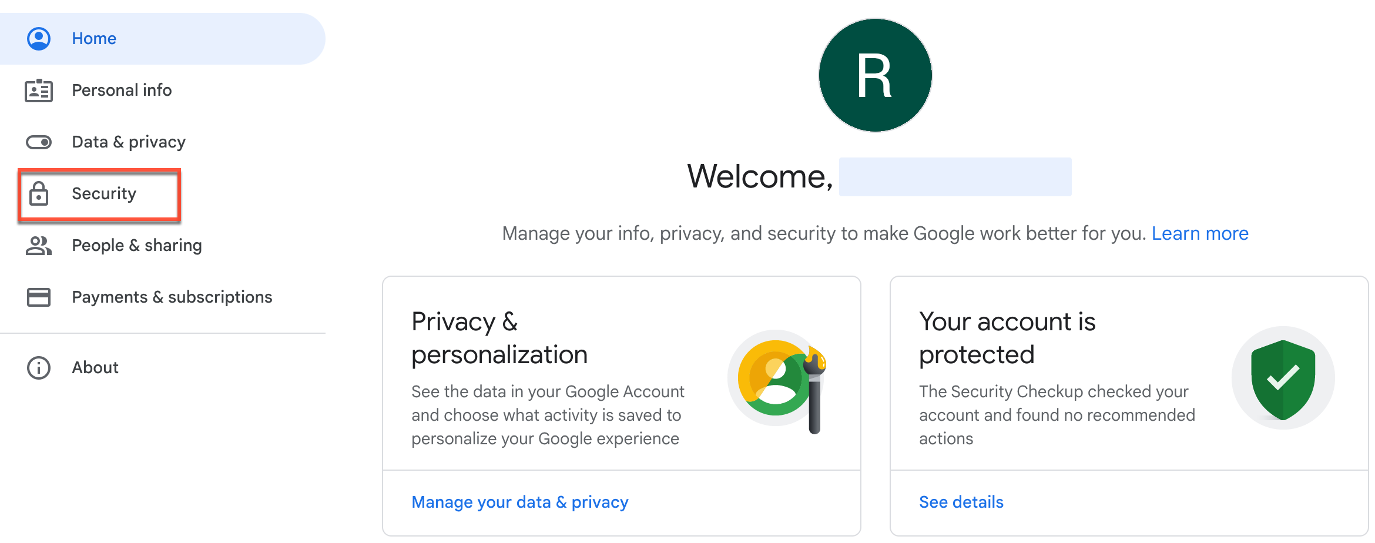Open Payments & subscriptions section
The image size is (1375, 543).
[x=163, y=297]
